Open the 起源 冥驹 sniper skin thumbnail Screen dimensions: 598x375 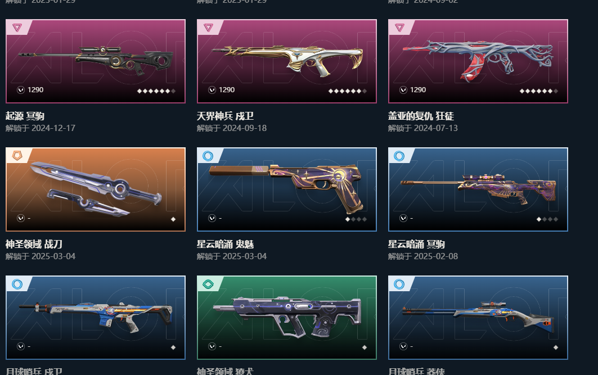click(x=96, y=61)
